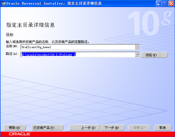Proceed with 下一步 (N)
This screenshot has width=175, height=137.
click(112, 128)
